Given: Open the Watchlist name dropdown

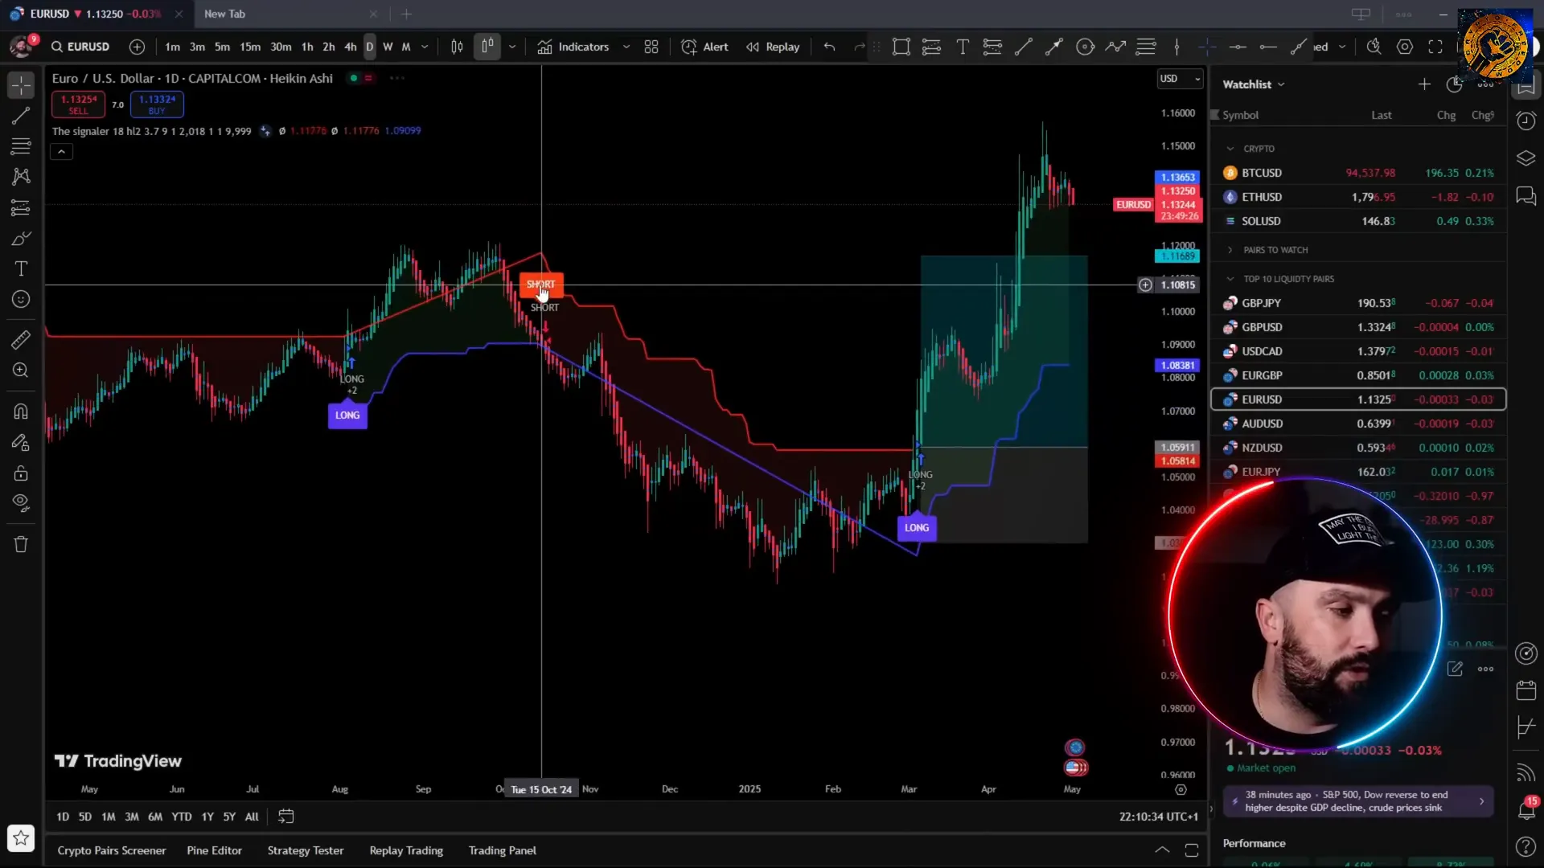Looking at the screenshot, I should (1254, 84).
